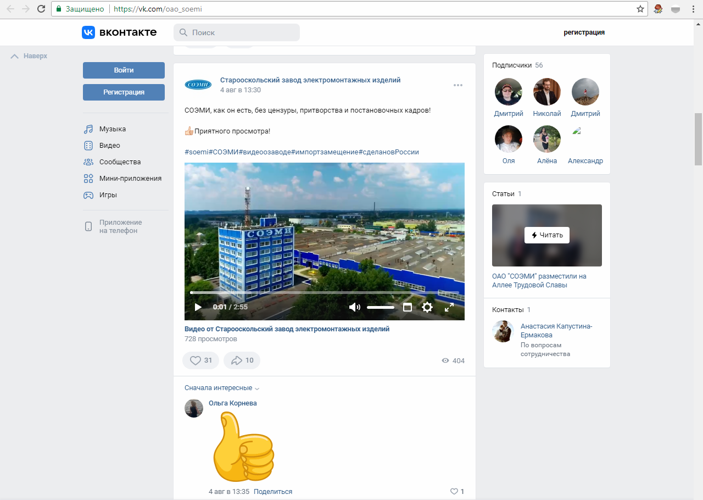Click the video mini-player window icon
Viewport: 703px width, 500px height.
click(408, 307)
